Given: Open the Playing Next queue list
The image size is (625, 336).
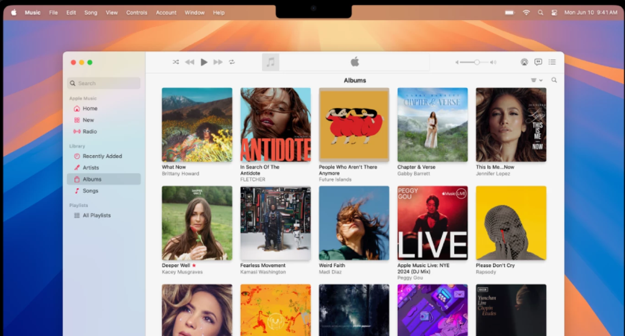Looking at the screenshot, I should 552,62.
